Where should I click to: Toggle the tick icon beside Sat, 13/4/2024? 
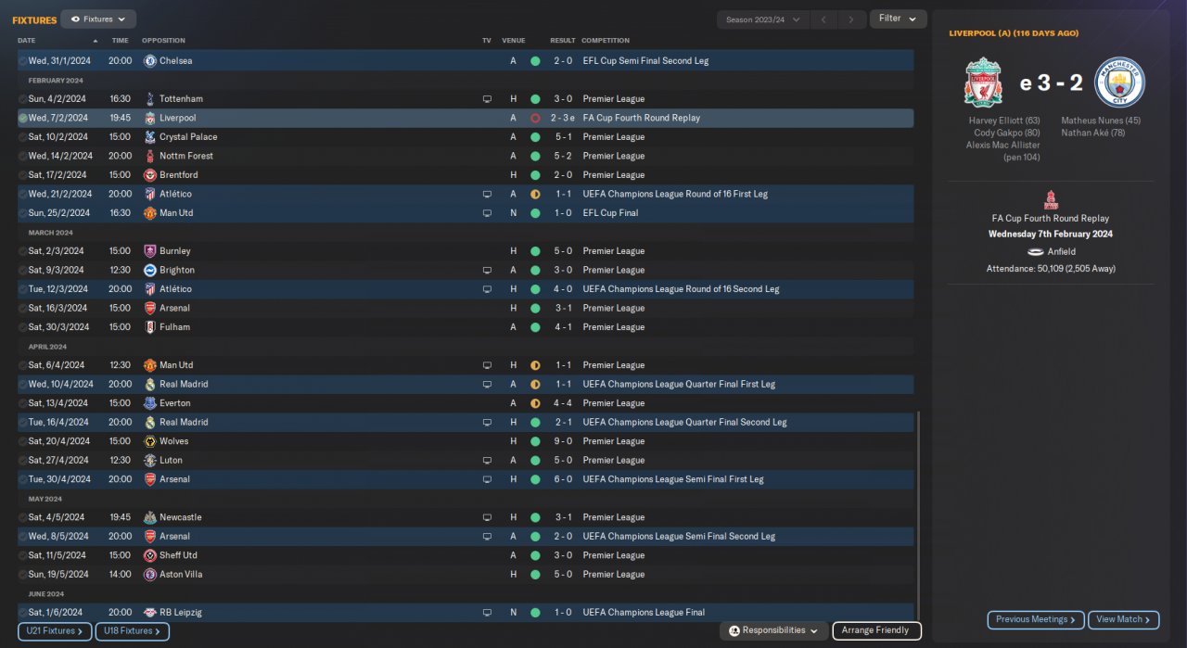[23, 403]
